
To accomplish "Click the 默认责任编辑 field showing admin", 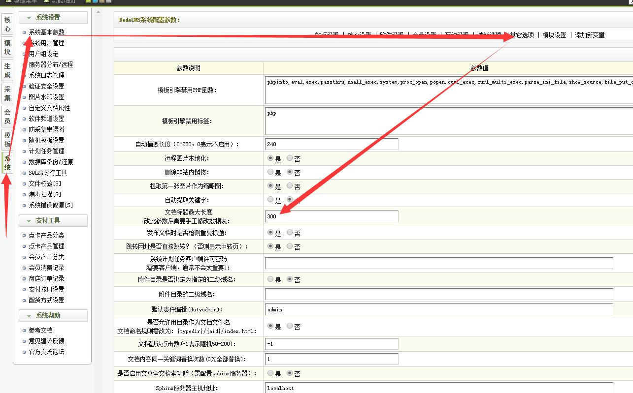I will 439,309.
